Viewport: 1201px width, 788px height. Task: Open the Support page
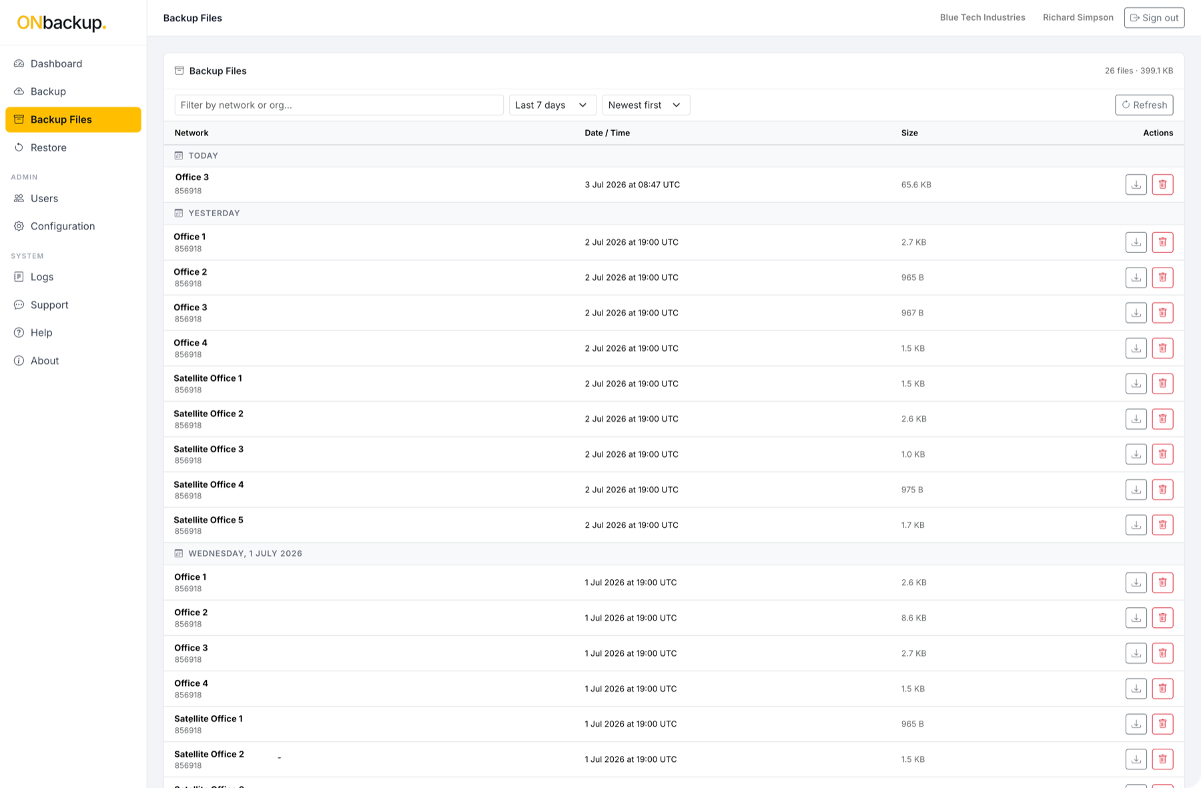pos(73,305)
